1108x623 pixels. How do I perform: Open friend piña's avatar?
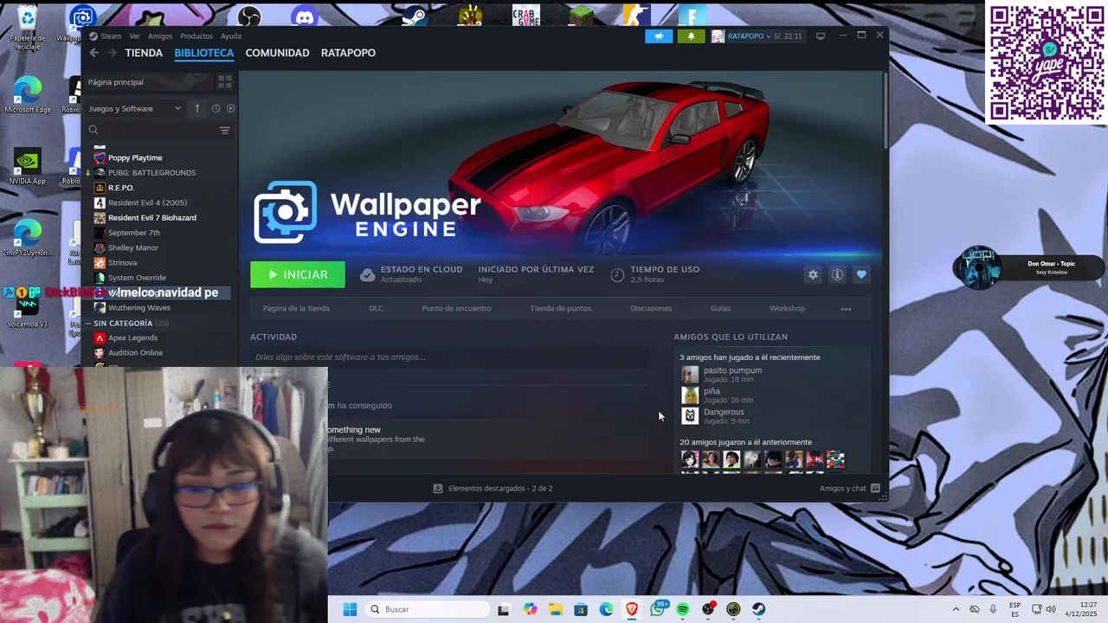(690, 395)
